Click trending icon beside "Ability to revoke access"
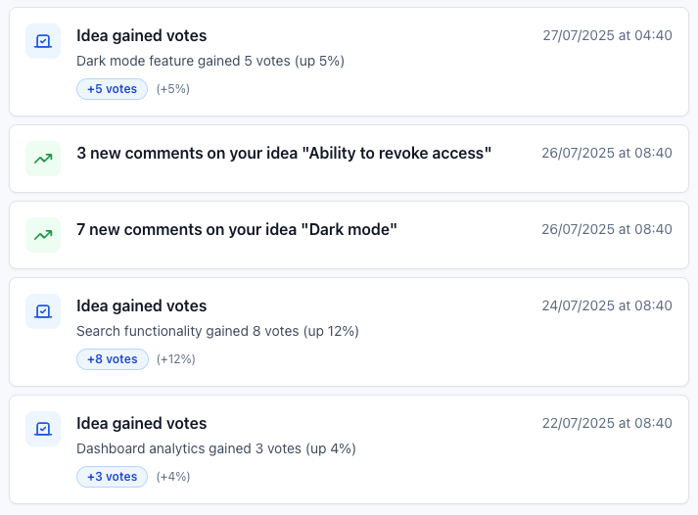Image resolution: width=698 pixels, height=515 pixels. pyautogui.click(x=43, y=159)
